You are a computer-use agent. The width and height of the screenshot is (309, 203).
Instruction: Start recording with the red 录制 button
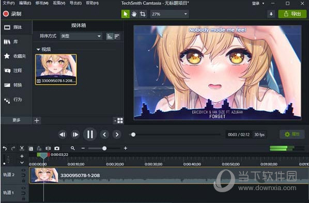pos(12,14)
